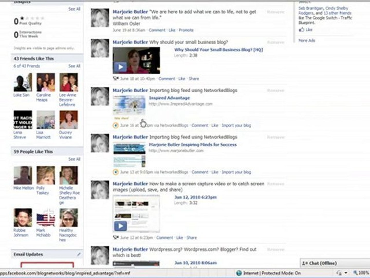Open Loke San's friend photo
370x278 pixels.
pos(23,82)
